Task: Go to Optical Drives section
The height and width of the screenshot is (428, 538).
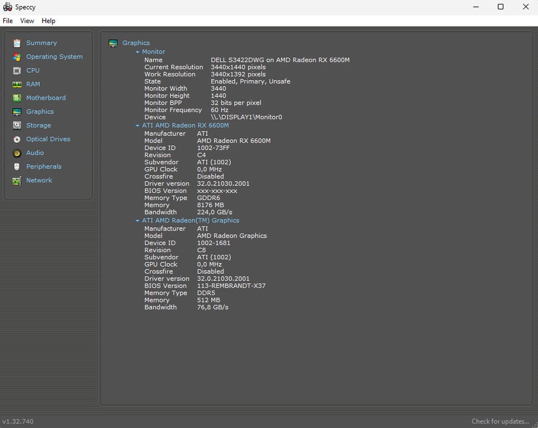Action: click(48, 139)
